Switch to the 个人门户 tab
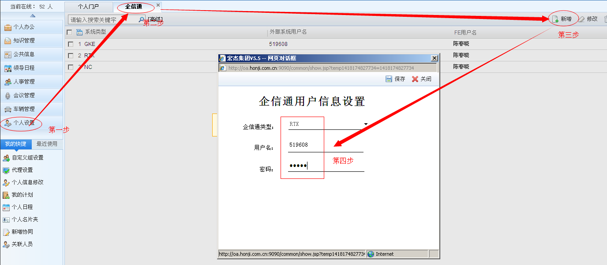The height and width of the screenshot is (265, 607). 88,7
